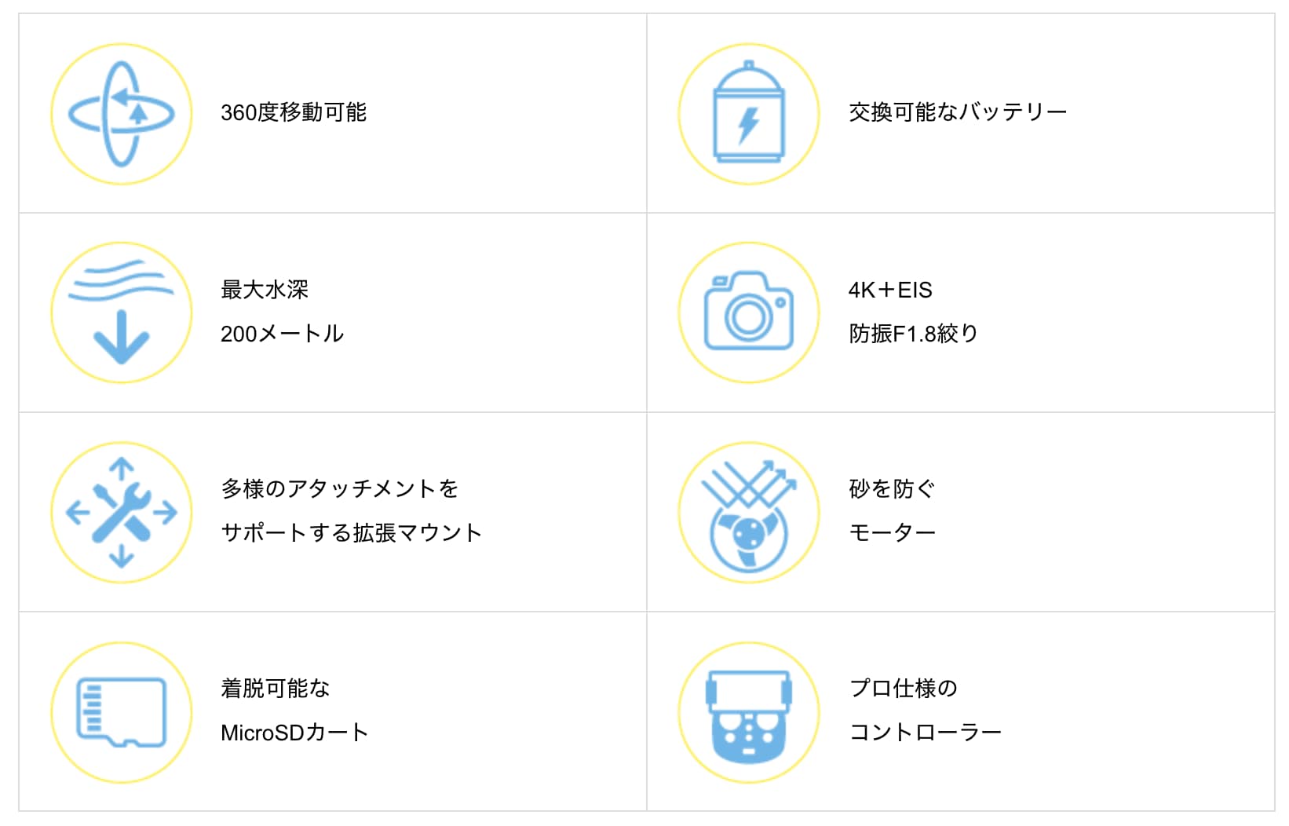This screenshot has width=1289, height=826.
Task: Click the 200メートル depth text
Action: coord(282,334)
